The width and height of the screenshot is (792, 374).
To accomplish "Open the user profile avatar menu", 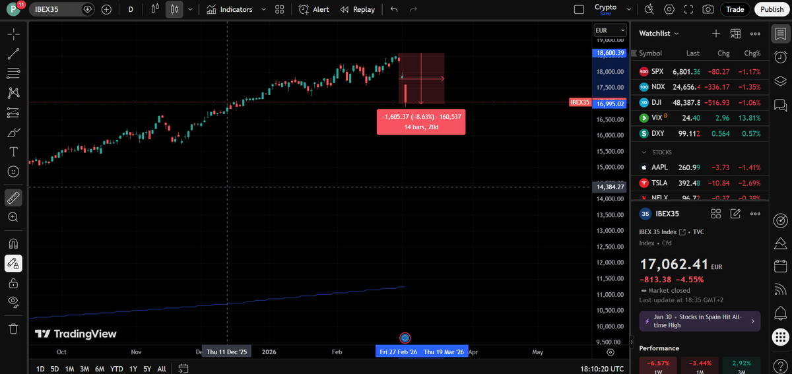I will [13, 9].
